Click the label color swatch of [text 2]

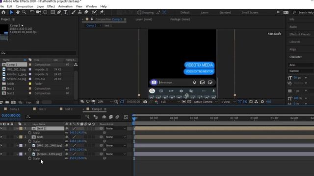tap(21, 129)
